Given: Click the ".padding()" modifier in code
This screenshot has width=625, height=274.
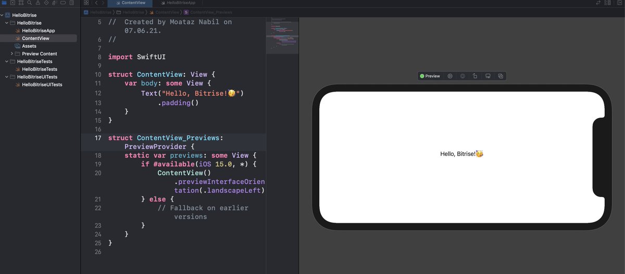Looking at the screenshot, I should pos(179,103).
